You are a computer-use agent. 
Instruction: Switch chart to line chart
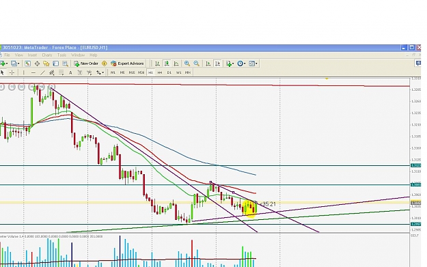click(x=176, y=64)
